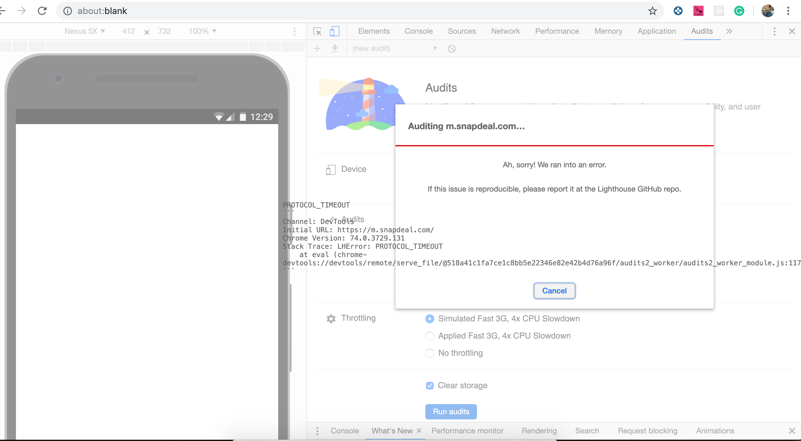This screenshot has height=441, width=801.
Task: Click Initial URL https://m.snapdeal.com/ text
Action: [x=358, y=230]
